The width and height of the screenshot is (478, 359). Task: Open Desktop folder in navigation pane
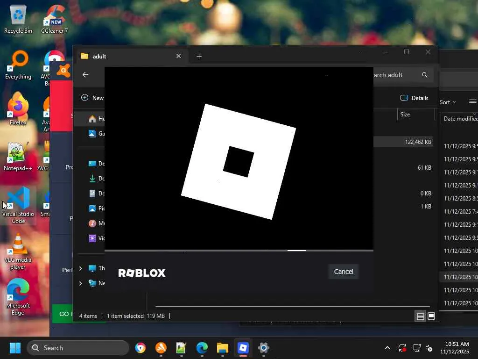click(96, 163)
